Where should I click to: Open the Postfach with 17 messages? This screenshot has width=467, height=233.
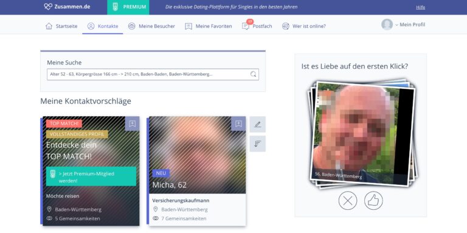click(x=257, y=26)
